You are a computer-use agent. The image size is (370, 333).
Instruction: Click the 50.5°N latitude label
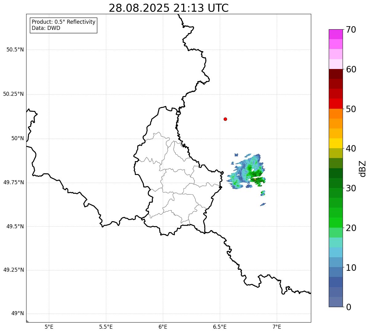(x=15, y=50)
